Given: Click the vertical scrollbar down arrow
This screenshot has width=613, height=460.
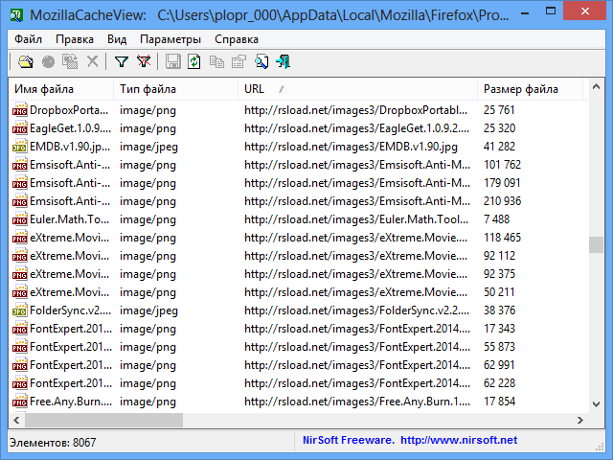Looking at the screenshot, I should (x=597, y=403).
